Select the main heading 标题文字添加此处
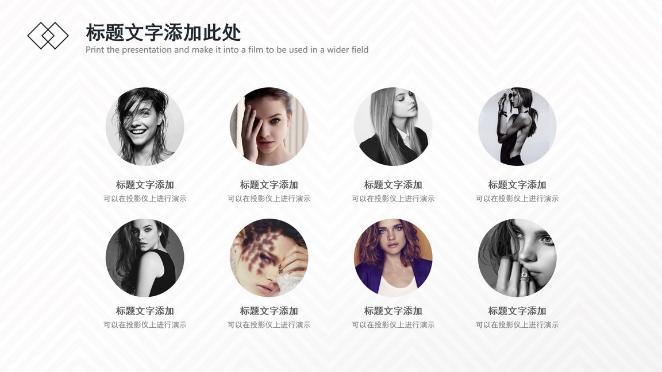Image resolution: width=662 pixels, height=372 pixels. 163,33
